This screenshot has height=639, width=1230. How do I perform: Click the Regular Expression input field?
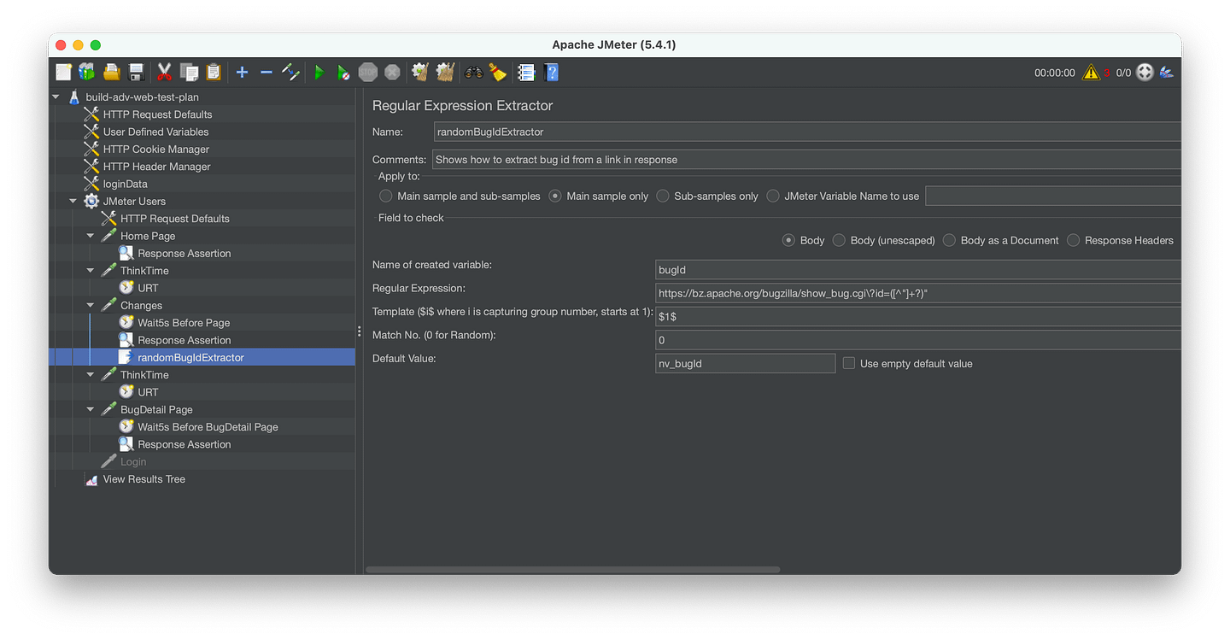(918, 293)
